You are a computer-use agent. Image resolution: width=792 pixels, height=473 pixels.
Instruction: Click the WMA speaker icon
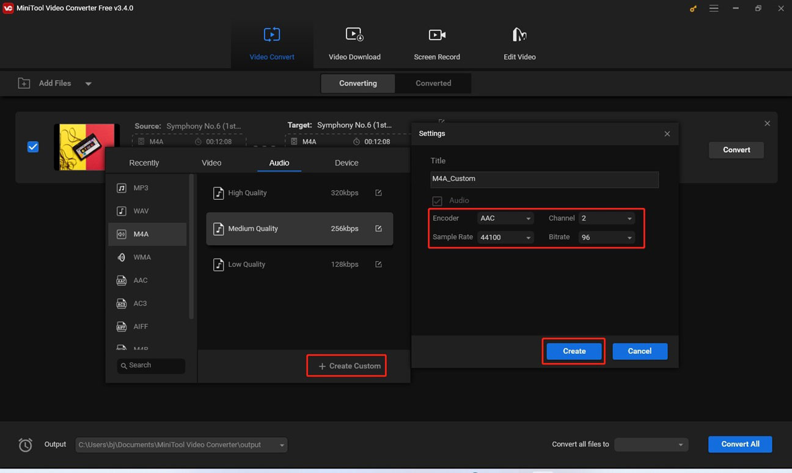(x=122, y=257)
